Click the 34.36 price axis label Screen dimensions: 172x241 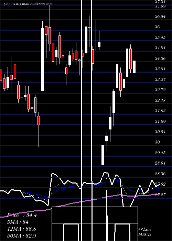[160, 59]
